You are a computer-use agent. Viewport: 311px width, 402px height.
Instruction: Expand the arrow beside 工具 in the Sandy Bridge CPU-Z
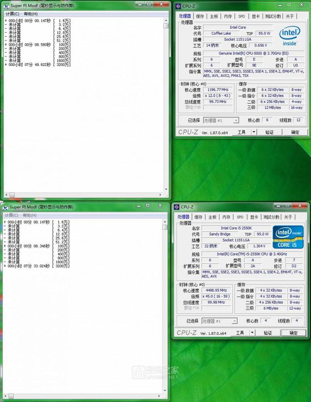252,333
